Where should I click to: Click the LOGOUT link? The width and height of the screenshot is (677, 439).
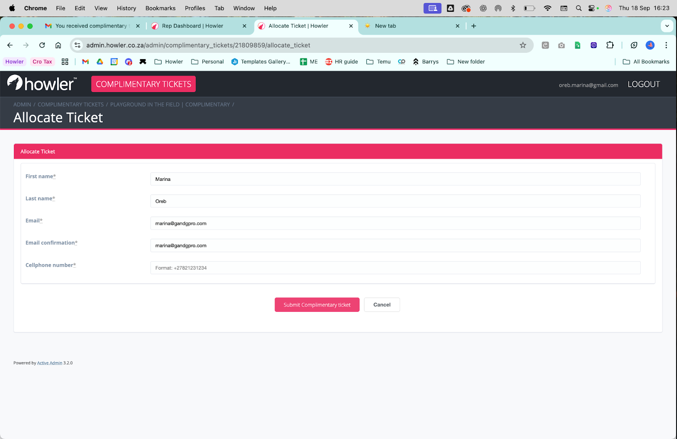point(644,84)
